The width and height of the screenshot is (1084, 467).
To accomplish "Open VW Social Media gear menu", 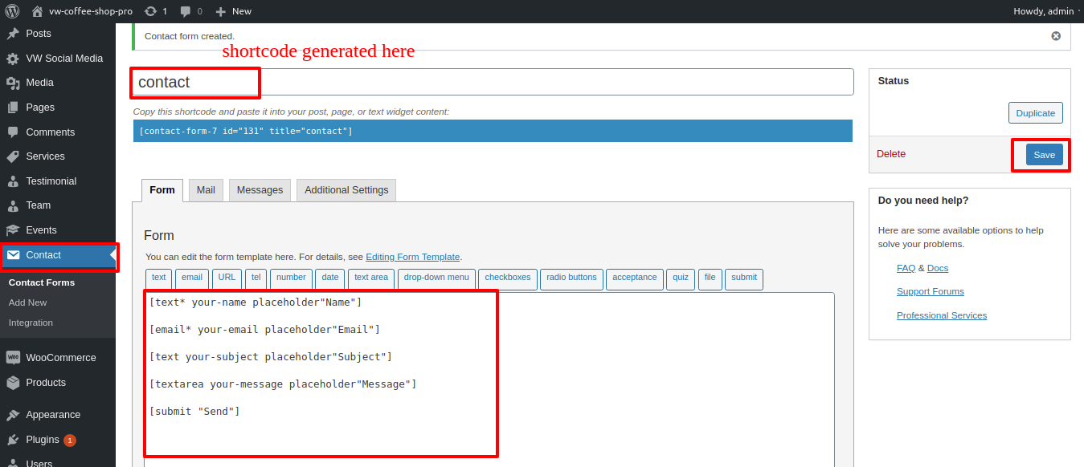I will (13, 59).
